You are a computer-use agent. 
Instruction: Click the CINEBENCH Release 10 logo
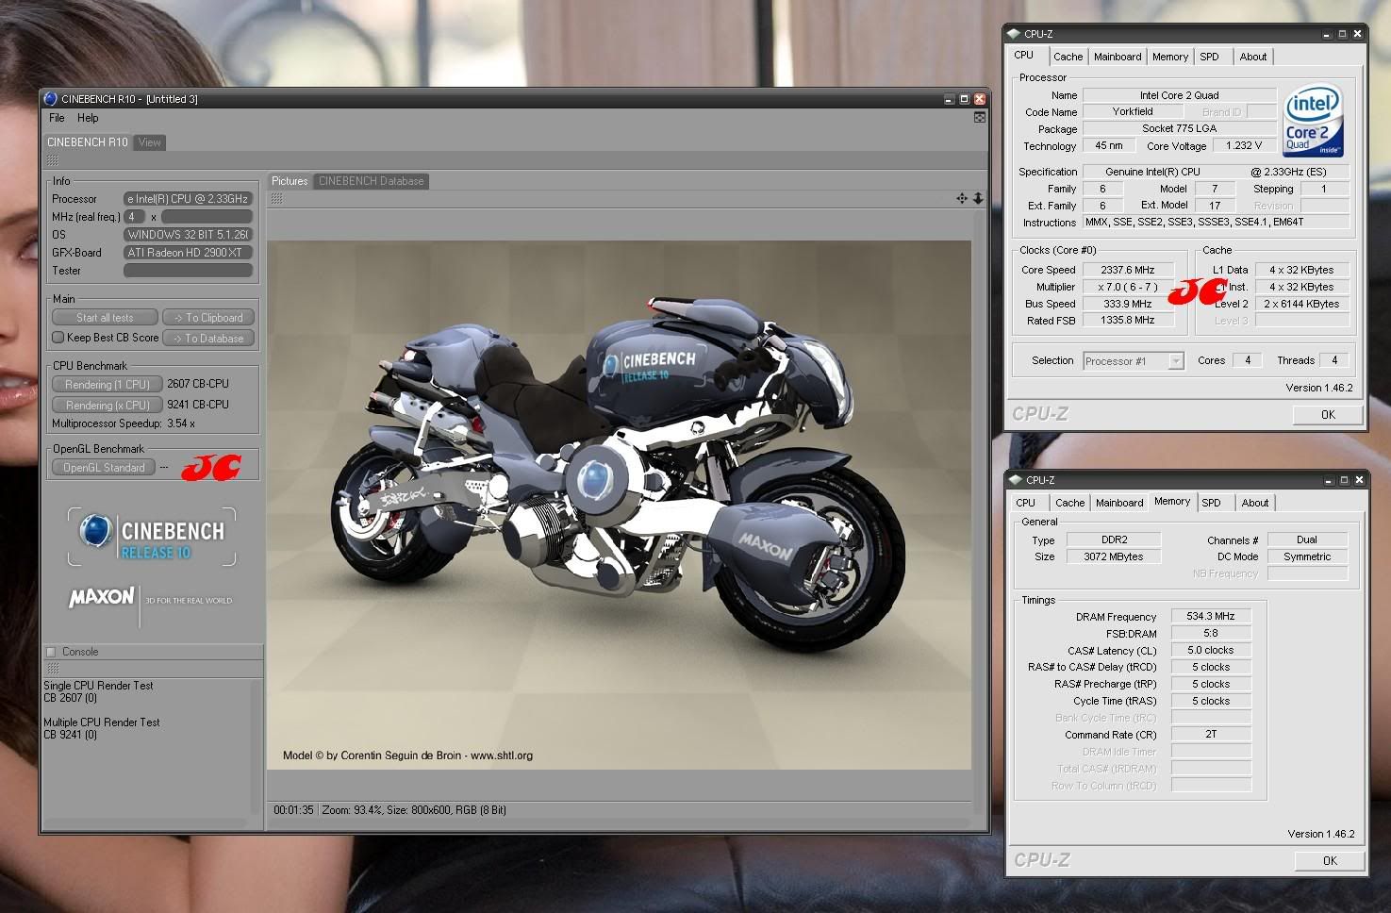tap(152, 537)
